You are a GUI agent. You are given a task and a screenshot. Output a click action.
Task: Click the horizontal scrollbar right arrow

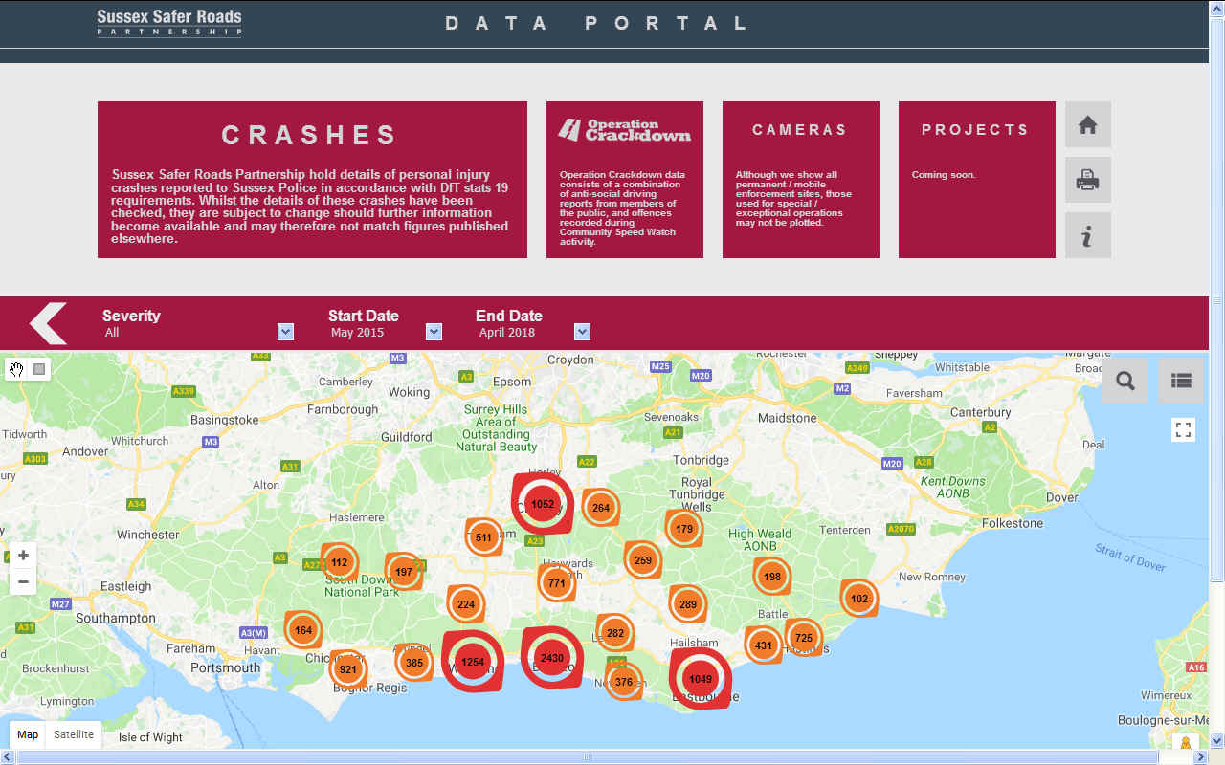tap(1201, 757)
